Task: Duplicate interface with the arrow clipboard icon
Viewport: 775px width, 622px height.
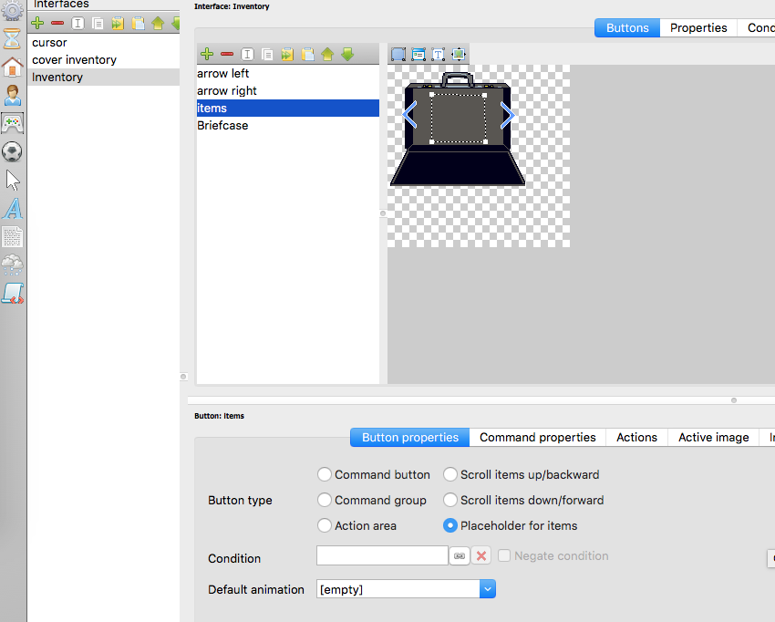Action: pos(118,23)
